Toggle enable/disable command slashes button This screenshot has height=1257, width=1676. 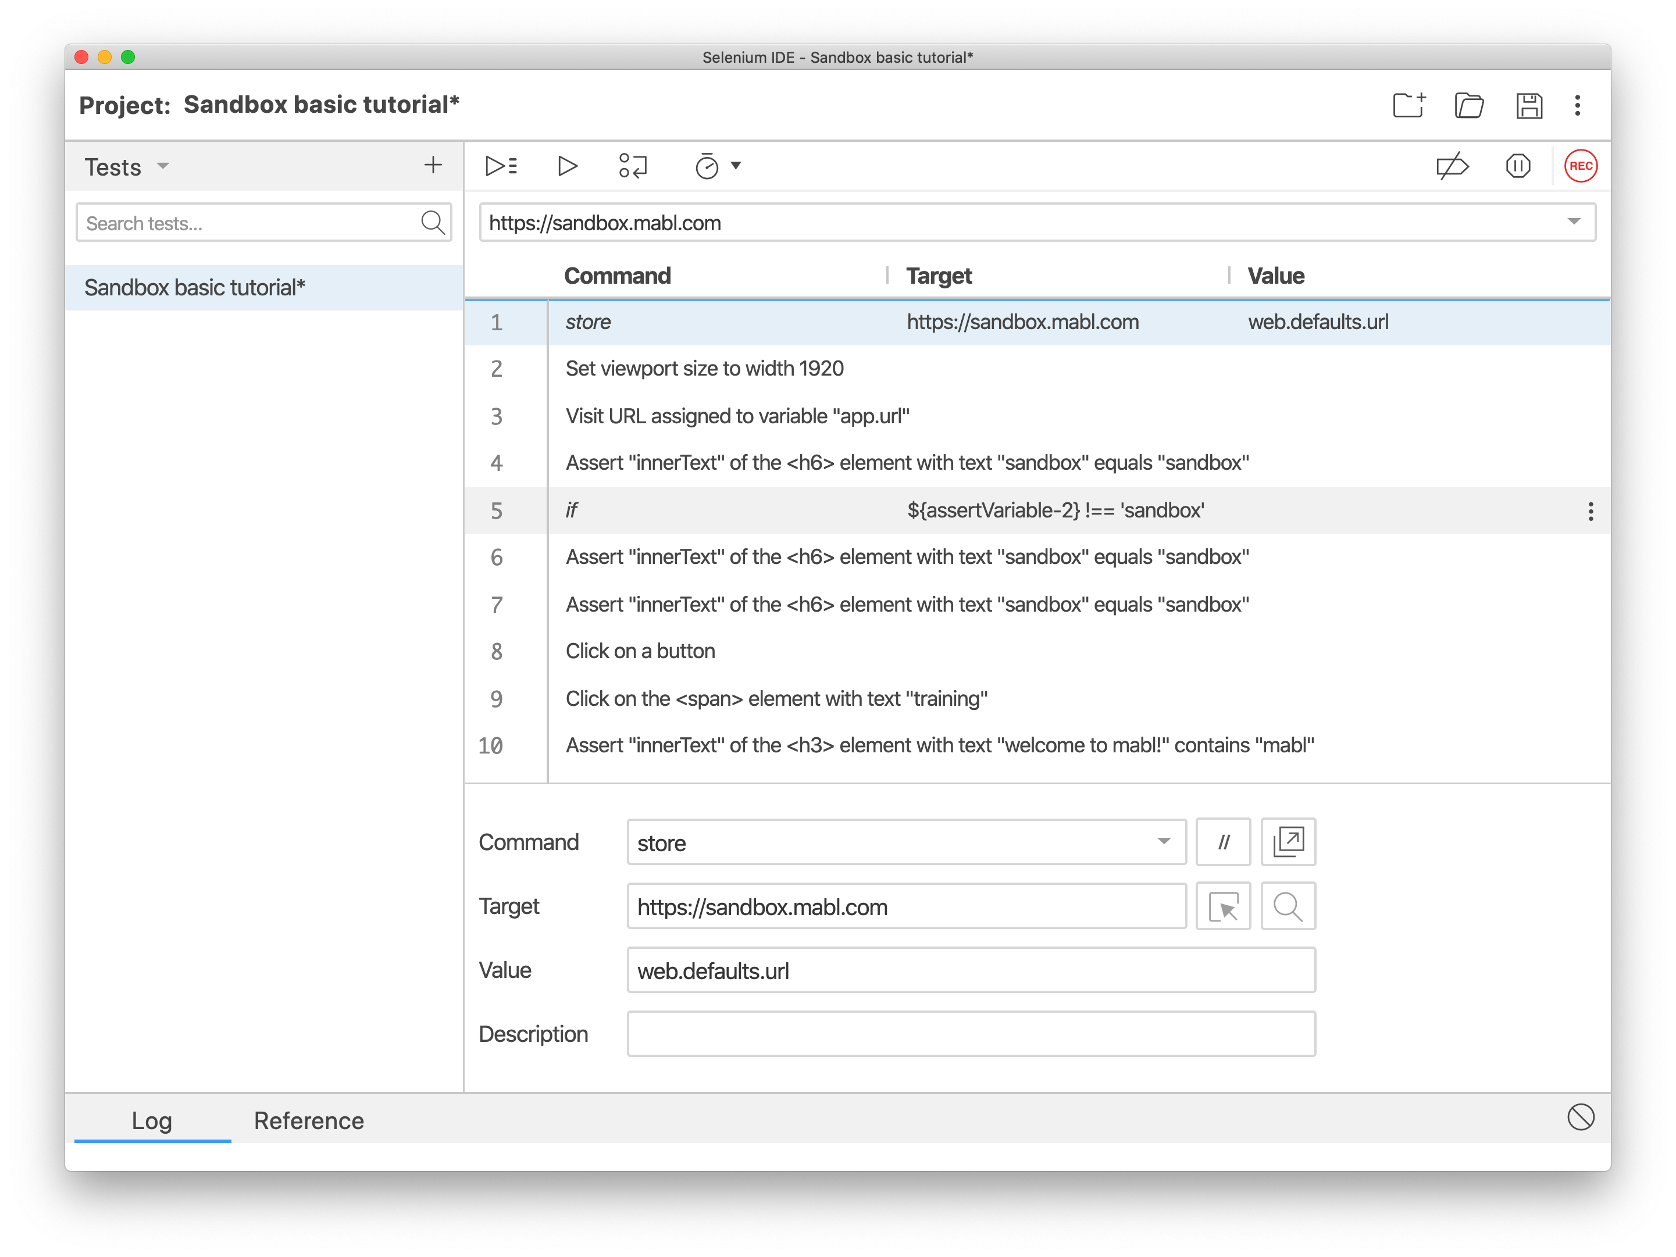pyautogui.click(x=1223, y=842)
